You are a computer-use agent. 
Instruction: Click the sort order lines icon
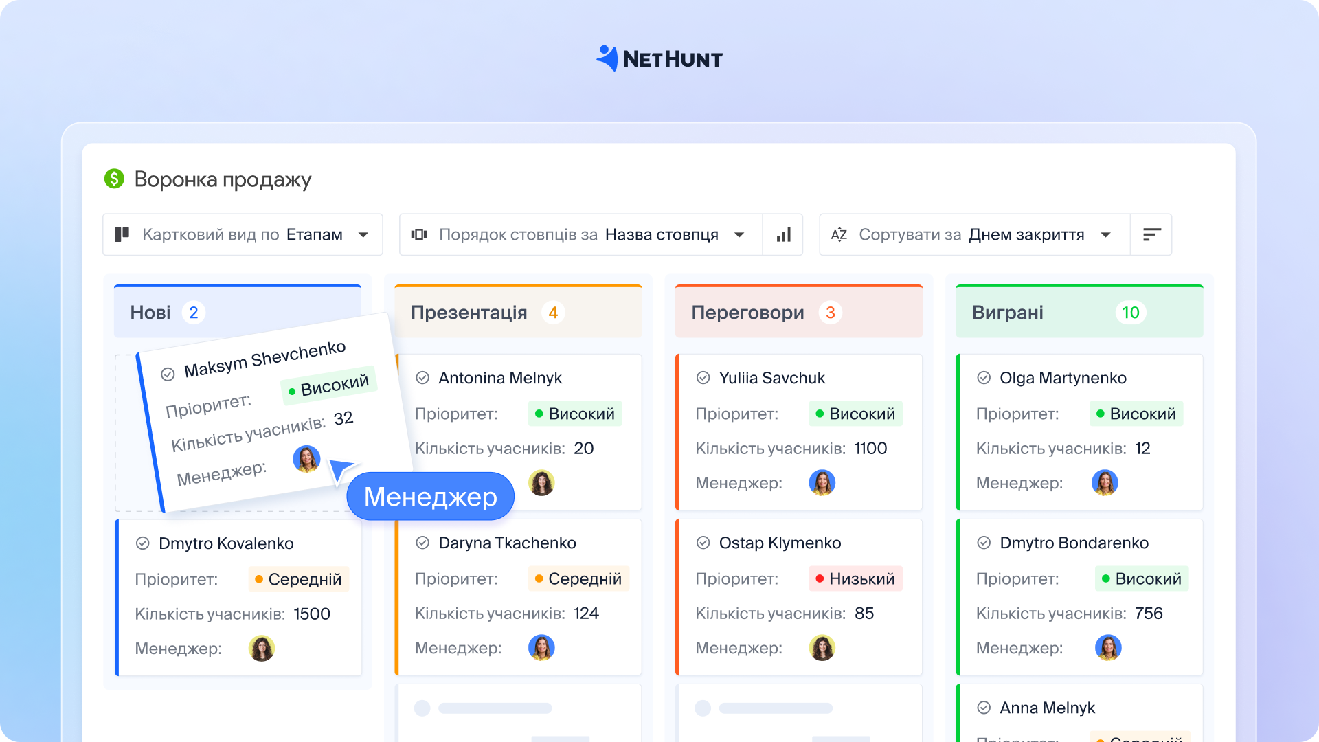(1151, 235)
